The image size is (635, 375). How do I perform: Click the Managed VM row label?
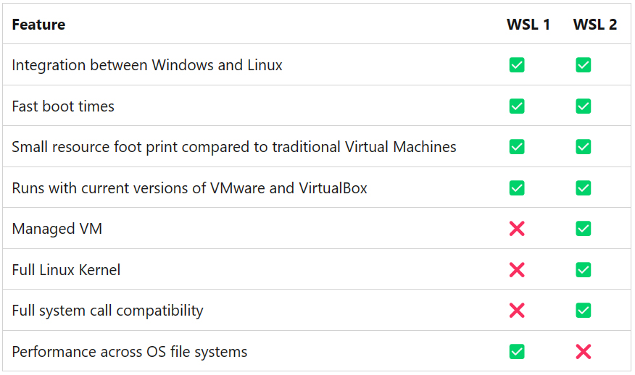click(57, 229)
